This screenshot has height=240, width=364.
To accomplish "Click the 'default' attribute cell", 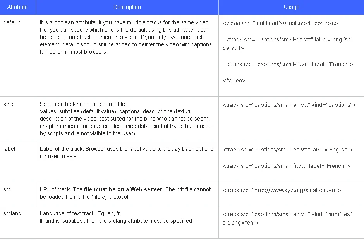I will 12,22.
